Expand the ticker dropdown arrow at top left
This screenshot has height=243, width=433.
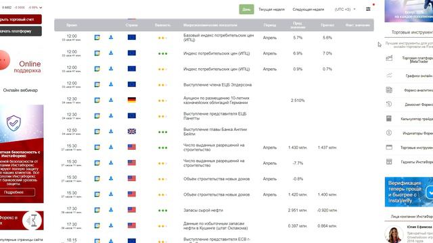pyautogui.click(x=41, y=7)
